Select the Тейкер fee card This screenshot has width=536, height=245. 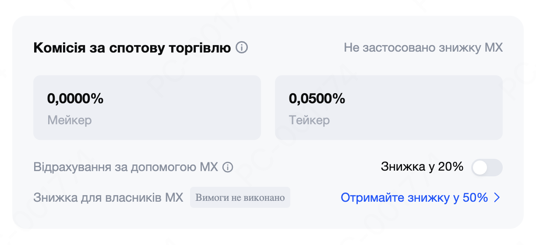pyautogui.click(x=388, y=108)
